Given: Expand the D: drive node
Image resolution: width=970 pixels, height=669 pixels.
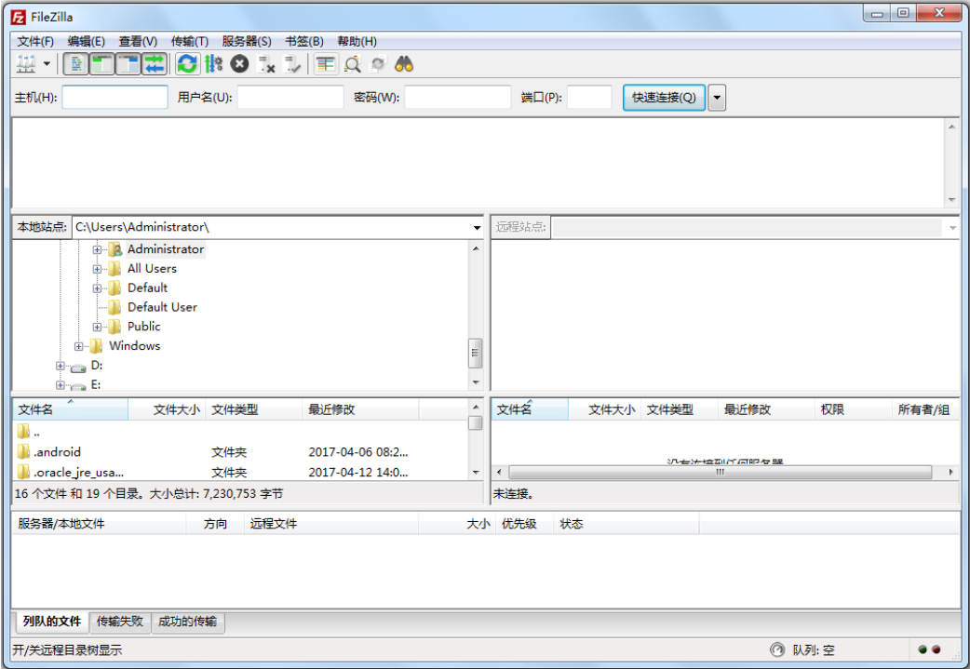Looking at the screenshot, I should click(60, 365).
